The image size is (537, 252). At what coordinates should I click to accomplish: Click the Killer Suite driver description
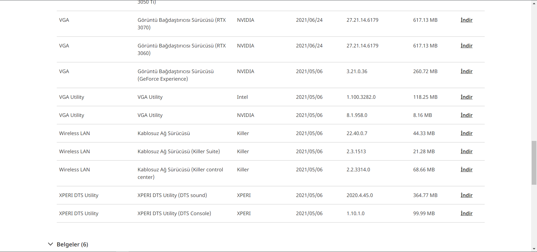178,152
